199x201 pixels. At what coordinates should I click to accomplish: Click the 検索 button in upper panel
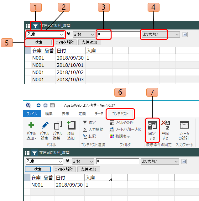point(39,42)
